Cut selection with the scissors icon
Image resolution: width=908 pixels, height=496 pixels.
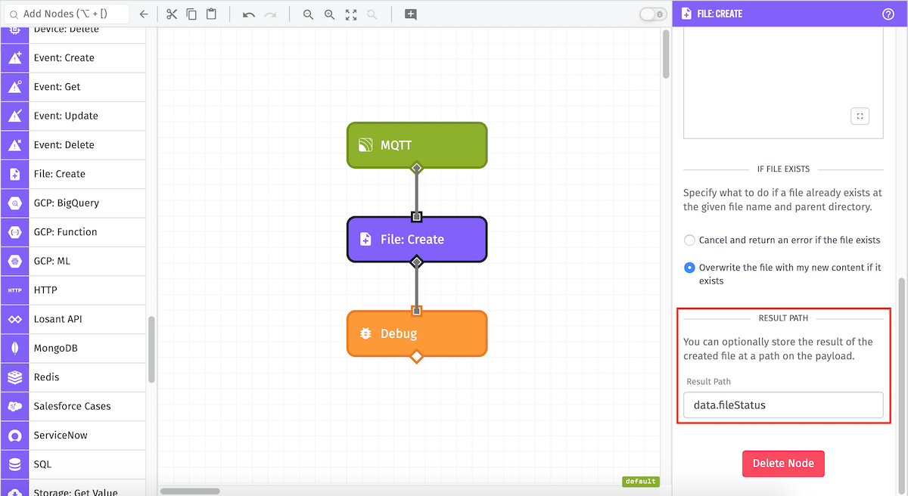tap(172, 14)
